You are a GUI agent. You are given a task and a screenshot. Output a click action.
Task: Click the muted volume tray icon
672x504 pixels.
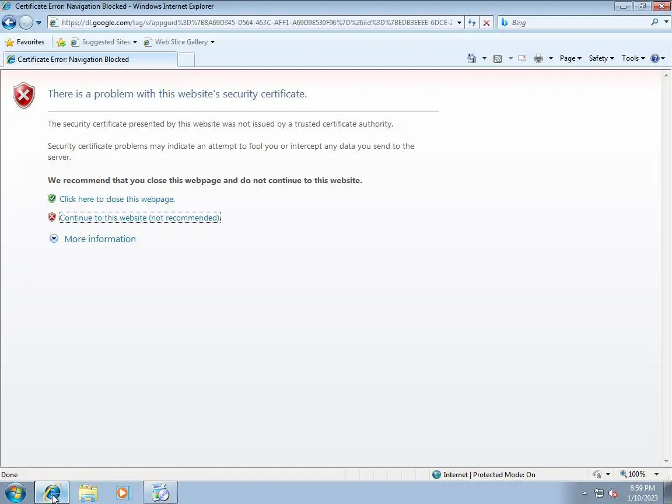[613, 494]
